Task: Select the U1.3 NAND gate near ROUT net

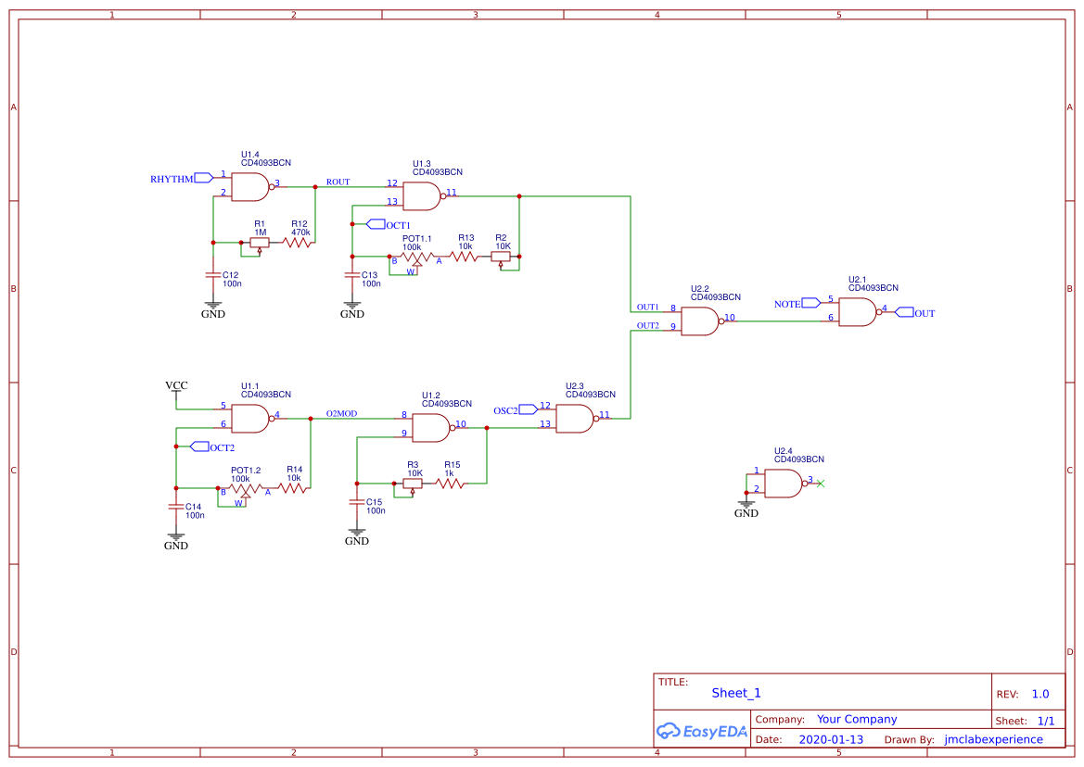Action: click(422, 195)
